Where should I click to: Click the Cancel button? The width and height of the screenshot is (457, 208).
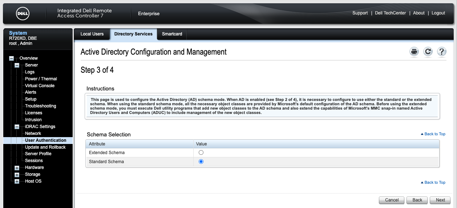click(x=392, y=200)
